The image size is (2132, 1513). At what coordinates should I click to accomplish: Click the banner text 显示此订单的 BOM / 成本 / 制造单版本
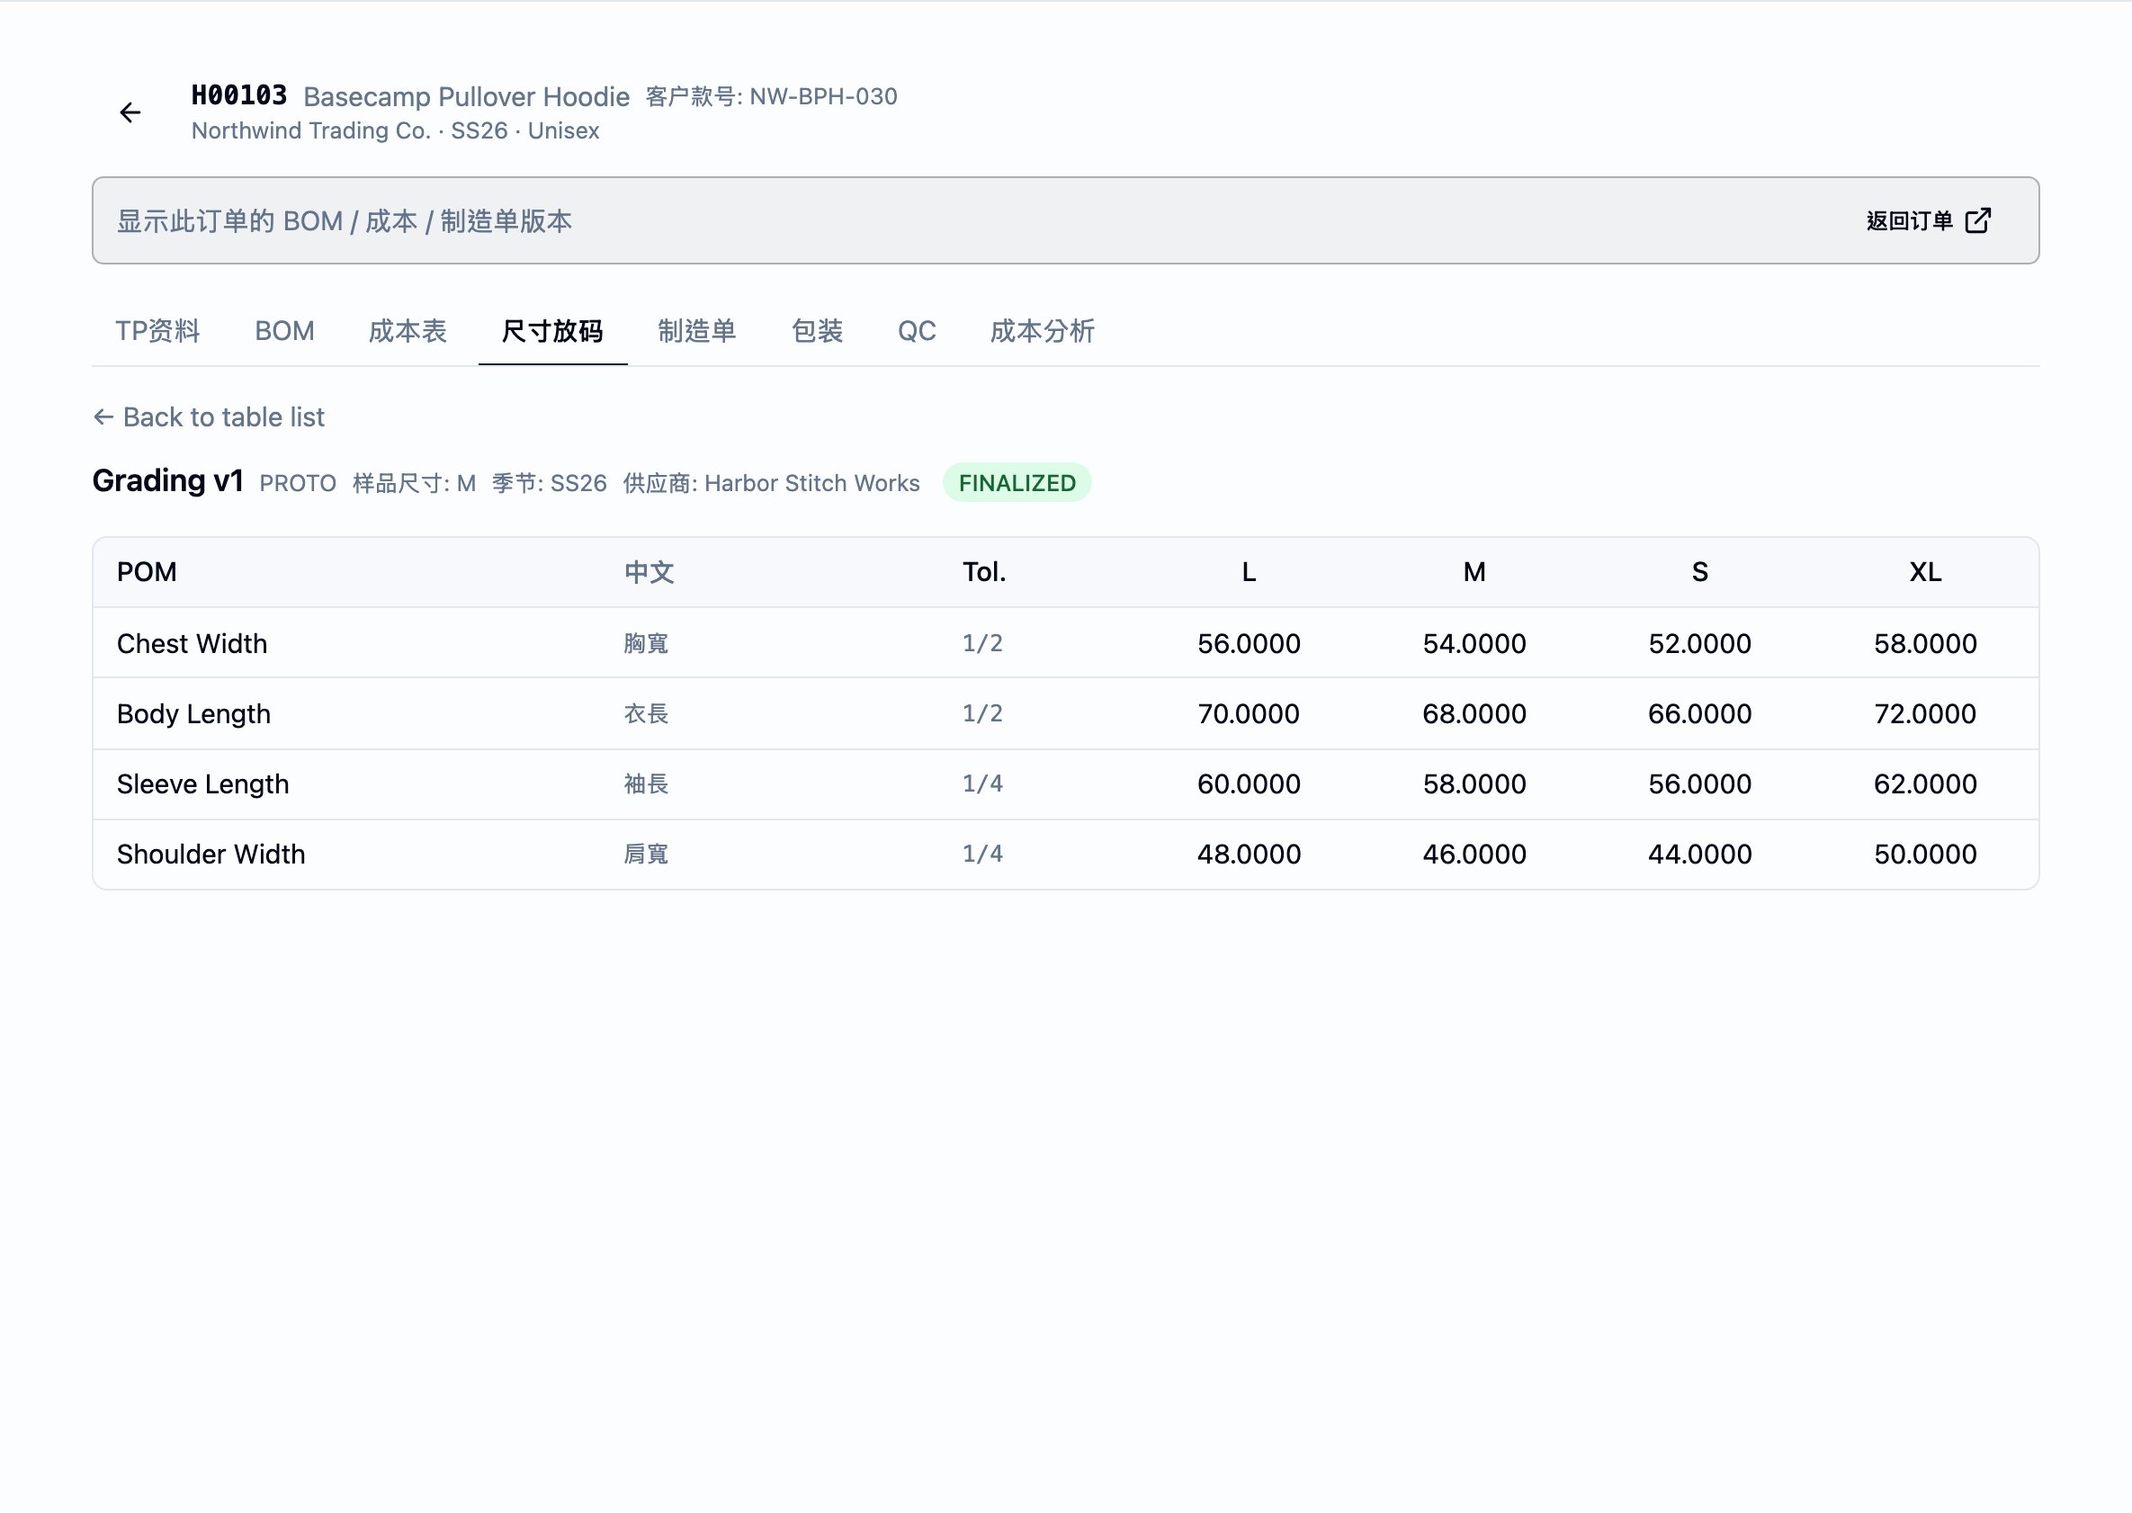tap(344, 220)
